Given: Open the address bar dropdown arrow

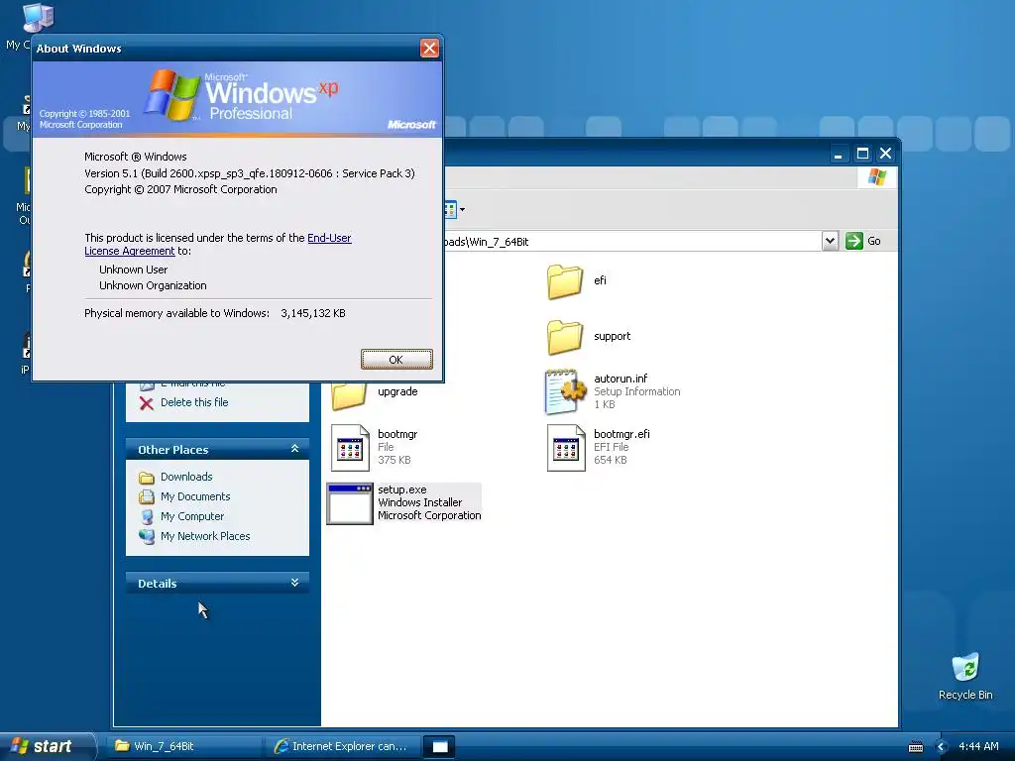Looking at the screenshot, I should 830,241.
